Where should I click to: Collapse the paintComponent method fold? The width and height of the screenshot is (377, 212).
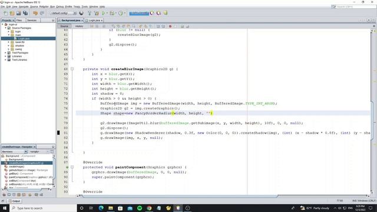pos(72,167)
